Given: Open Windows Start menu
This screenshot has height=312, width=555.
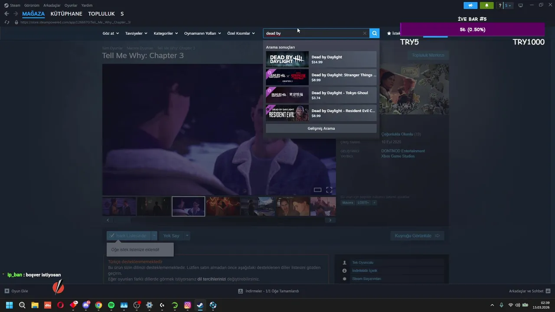Looking at the screenshot, I should tap(9, 305).
